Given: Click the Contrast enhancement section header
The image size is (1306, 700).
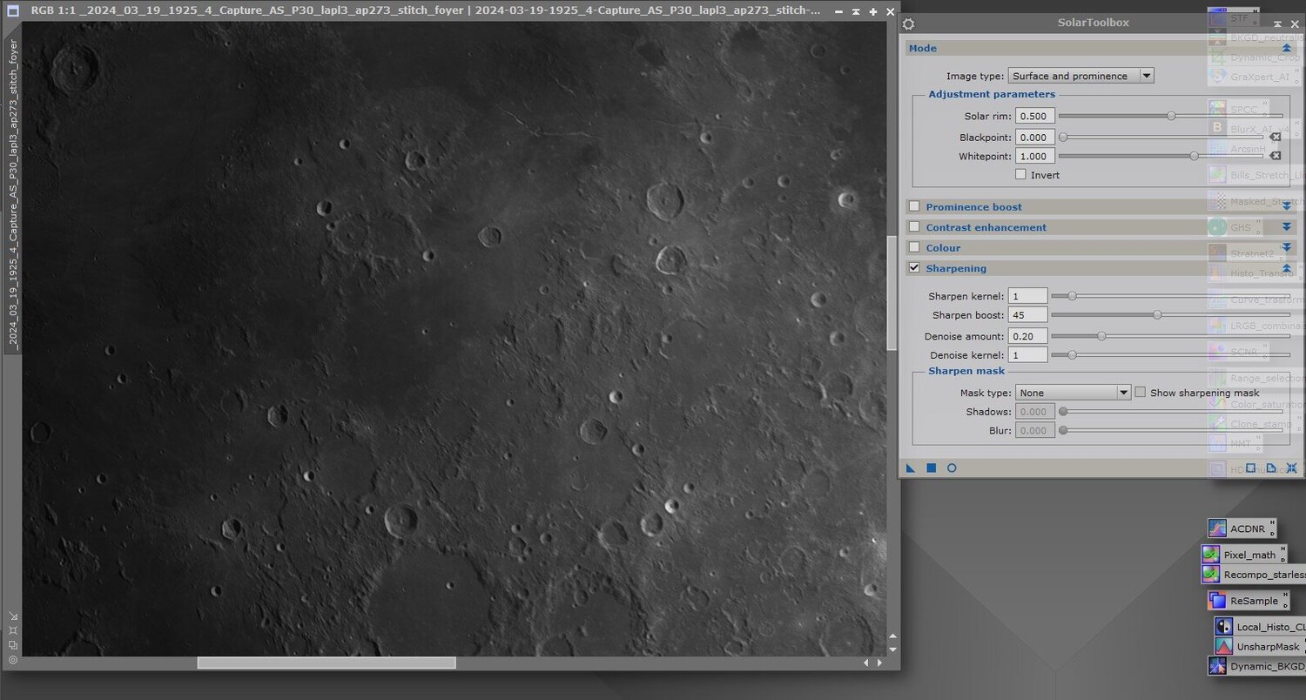Looking at the screenshot, I should tap(986, 227).
